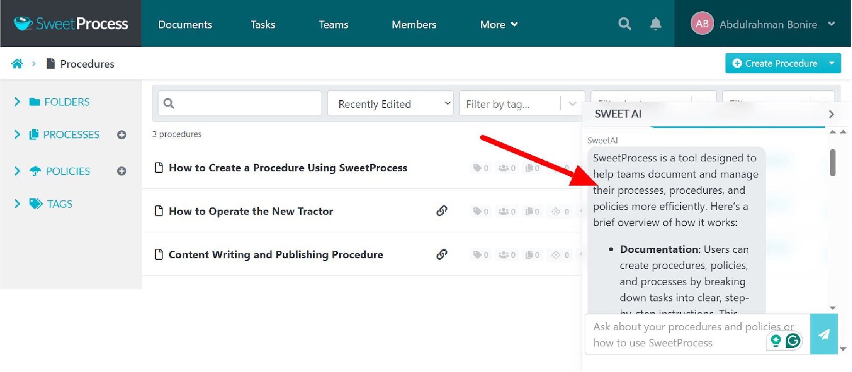Click the procedures search field

pos(240,103)
